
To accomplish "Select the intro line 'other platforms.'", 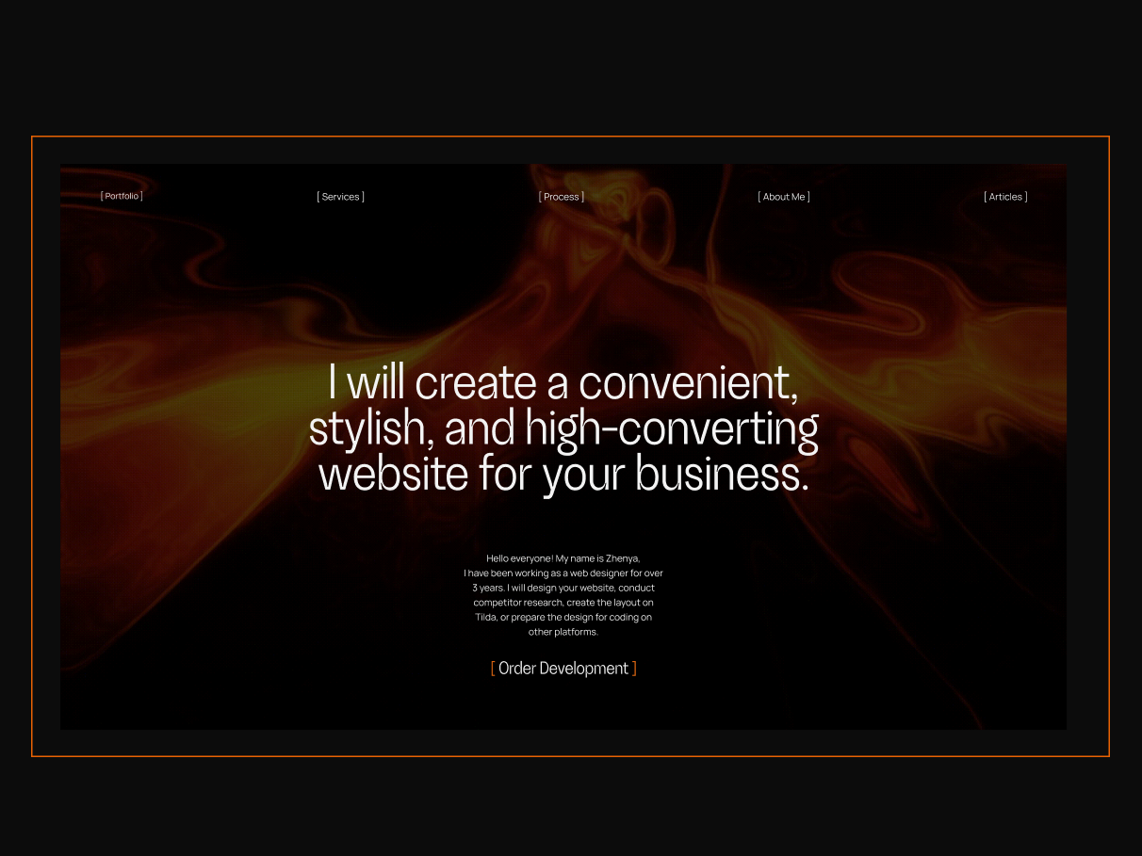I will click(x=563, y=632).
